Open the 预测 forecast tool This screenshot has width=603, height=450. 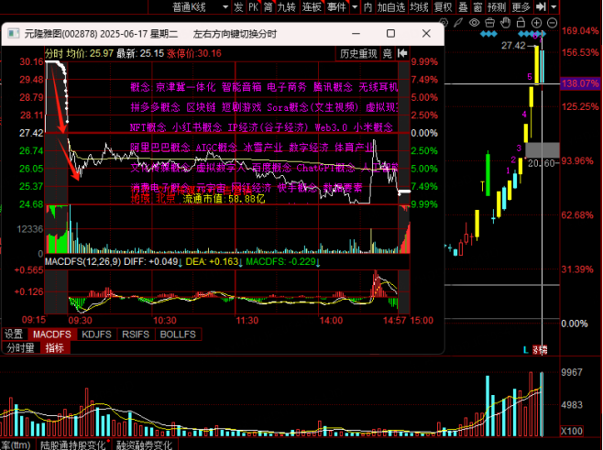(x=497, y=7)
